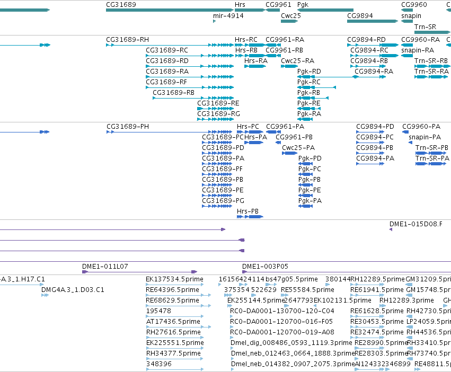Click protein snapin-PA
451x372 pixels.
410,143
